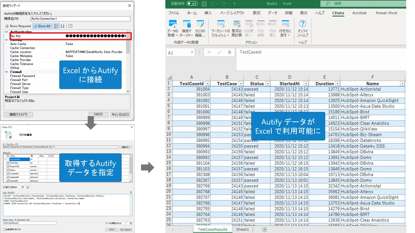Collapse the Authentication property group
The image size is (415, 233).
point(6,32)
